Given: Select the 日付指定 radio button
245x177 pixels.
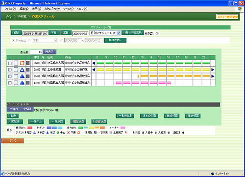Looking at the screenshot, I should [13, 41].
